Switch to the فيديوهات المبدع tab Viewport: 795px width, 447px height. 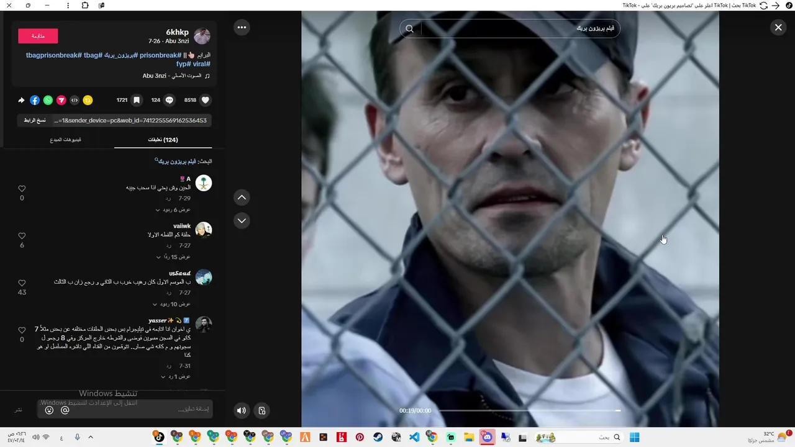[66, 140]
